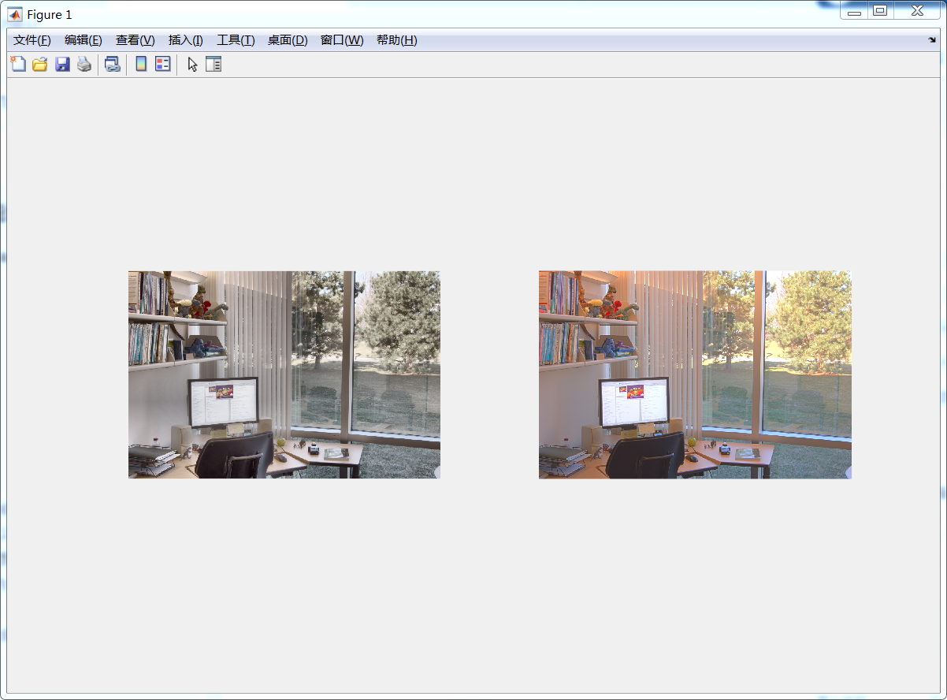Open the 插入(I) menu

click(x=186, y=40)
